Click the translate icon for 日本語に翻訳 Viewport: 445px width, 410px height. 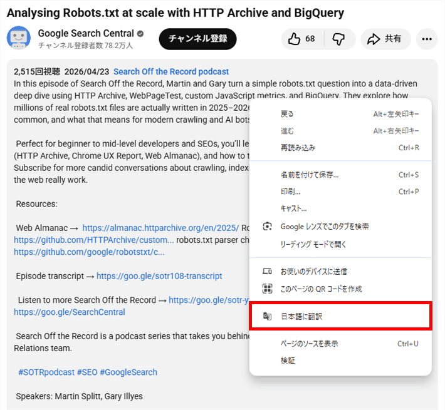(268, 316)
